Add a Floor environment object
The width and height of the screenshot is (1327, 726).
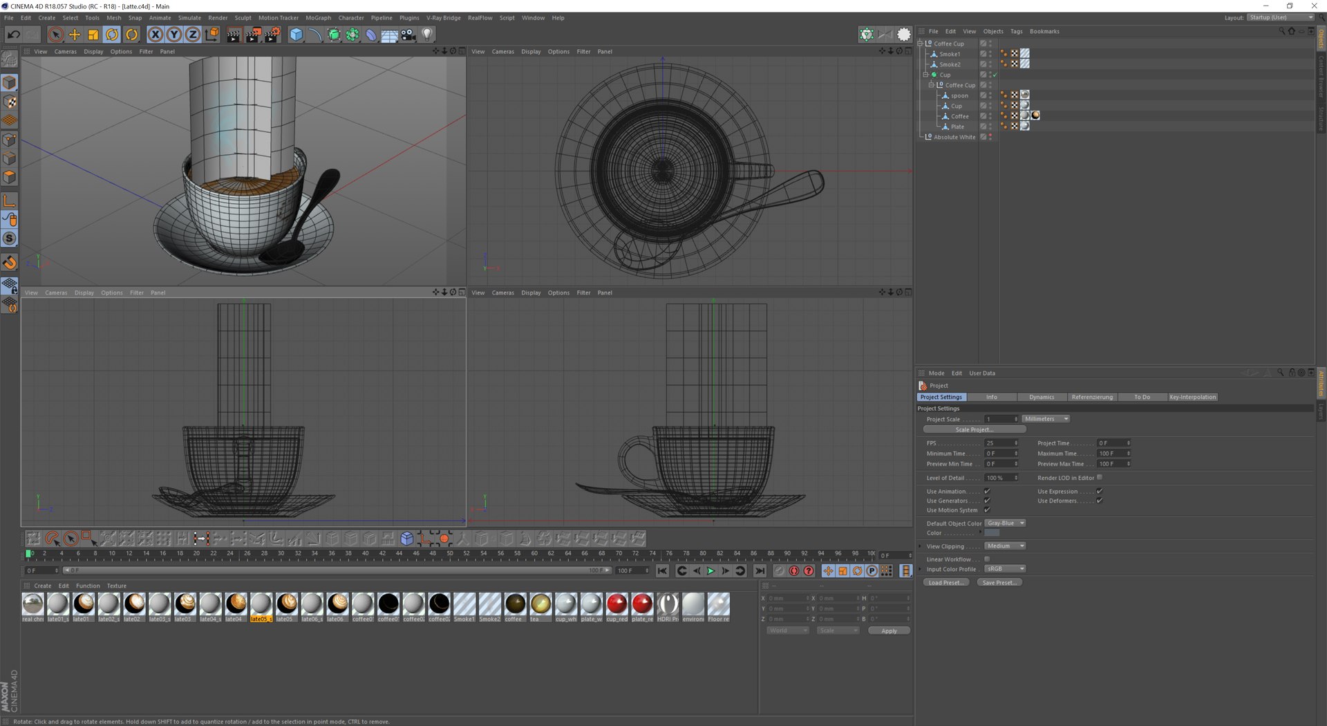tap(390, 35)
